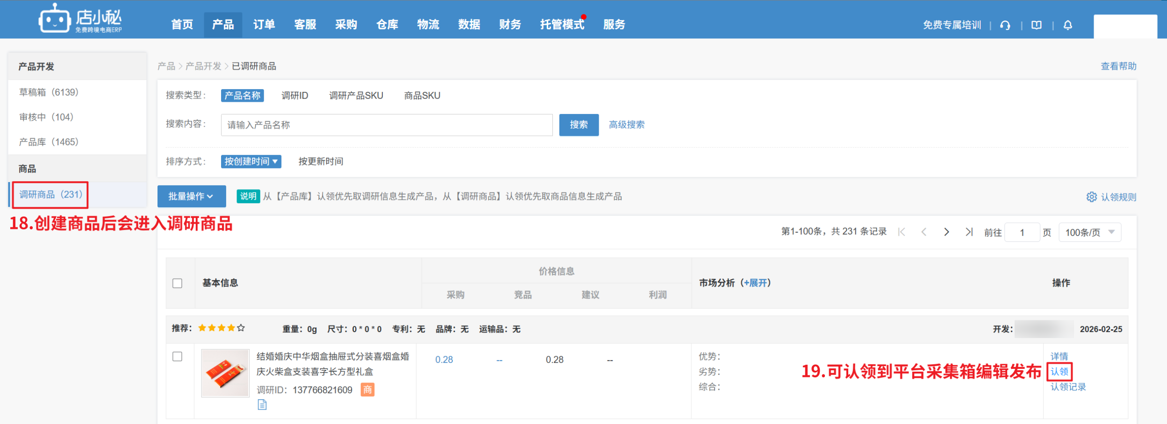This screenshot has width=1167, height=424.
Task: Click the orange 商 badge icon
Action: tap(367, 389)
